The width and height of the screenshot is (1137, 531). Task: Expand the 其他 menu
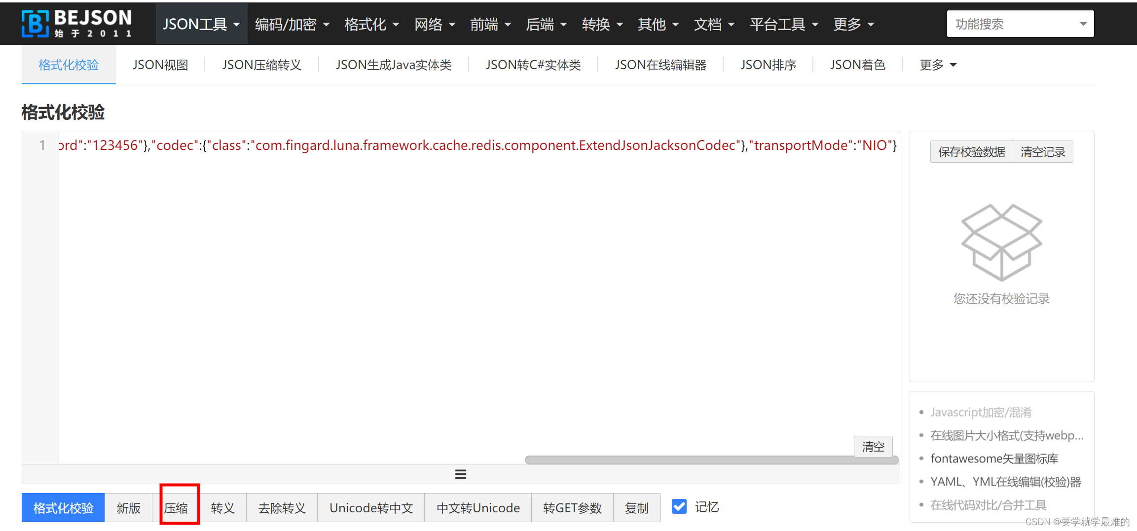658,24
